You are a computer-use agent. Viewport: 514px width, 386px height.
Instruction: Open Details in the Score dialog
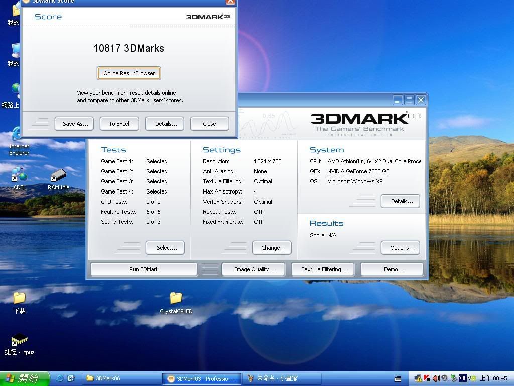(165, 124)
